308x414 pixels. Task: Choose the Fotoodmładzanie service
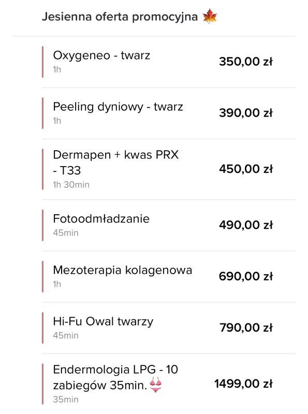coord(168,225)
